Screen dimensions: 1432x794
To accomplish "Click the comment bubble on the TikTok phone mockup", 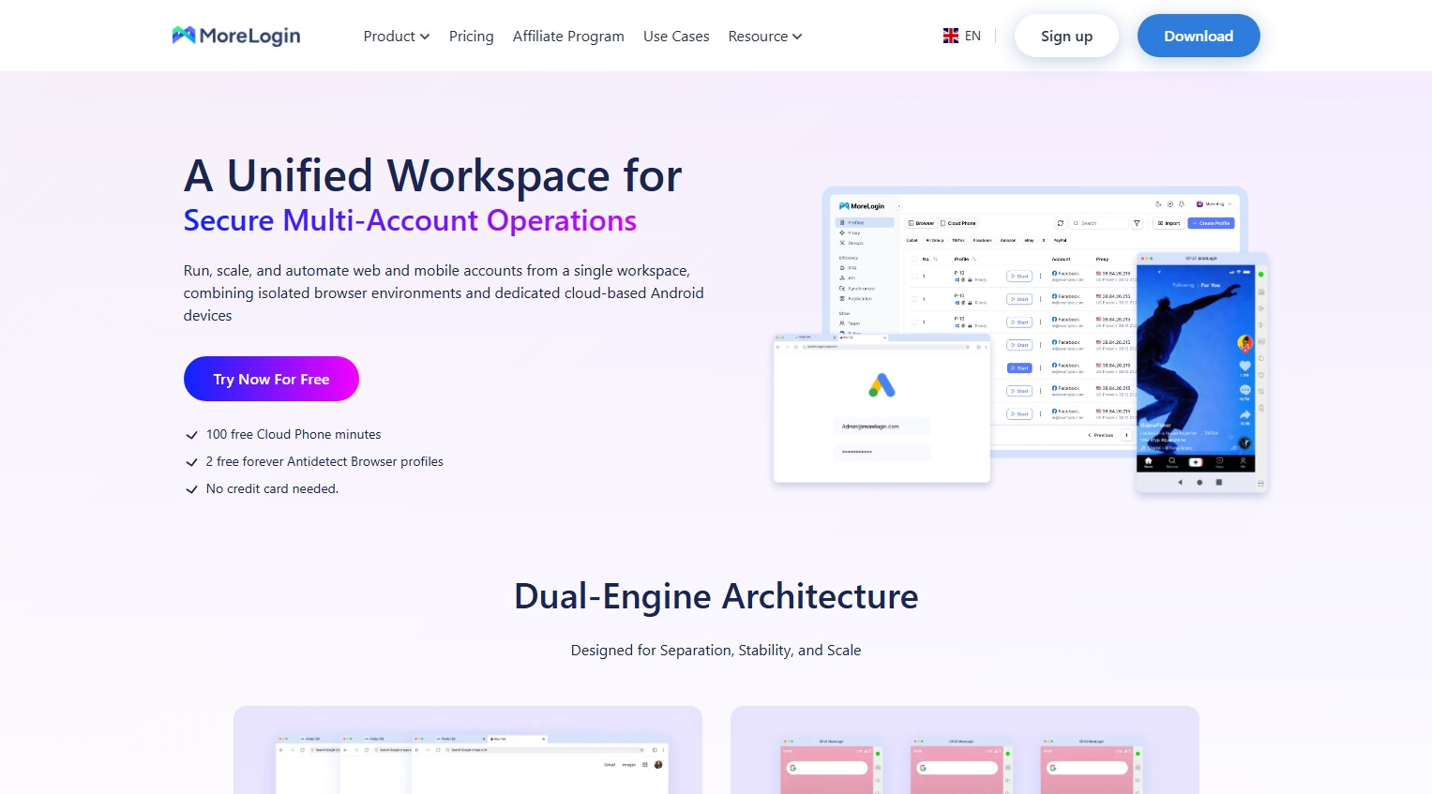I will pyautogui.click(x=1244, y=389).
